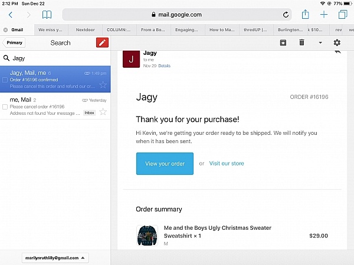354x265 pixels.
Task: Star the Please cancel order conversation
Action: pos(103,112)
